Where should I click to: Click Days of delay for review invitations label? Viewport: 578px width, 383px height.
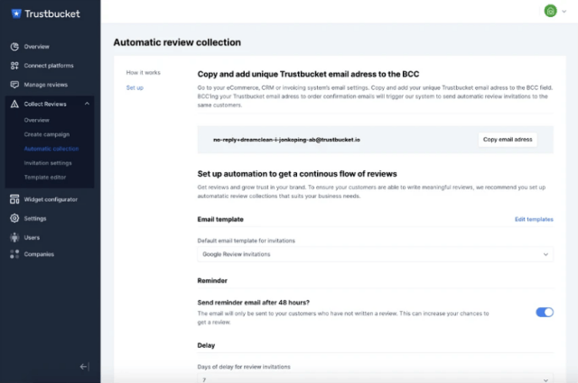click(x=244, y=367)
